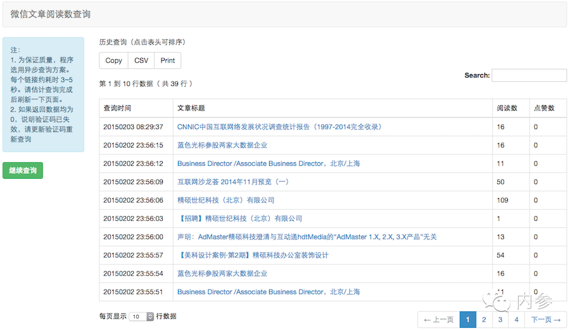Open the rows-per-page dropdown showing 10
Viewport: 570px width, 330px height.
click(141, 317)
